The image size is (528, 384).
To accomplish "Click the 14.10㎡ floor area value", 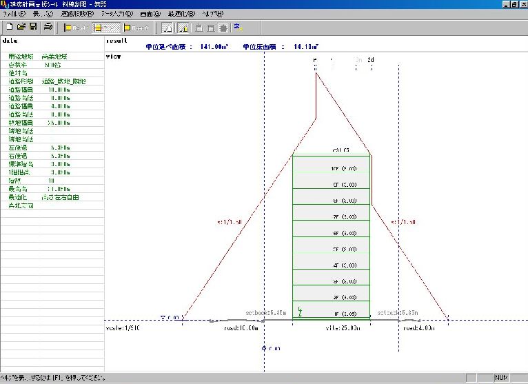I will [306, 47].
